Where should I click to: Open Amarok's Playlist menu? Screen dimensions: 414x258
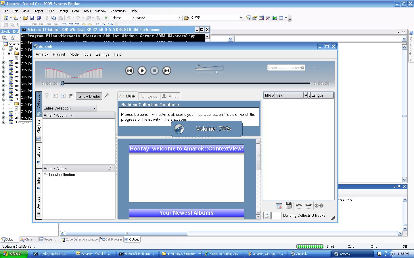coord(59,54)
